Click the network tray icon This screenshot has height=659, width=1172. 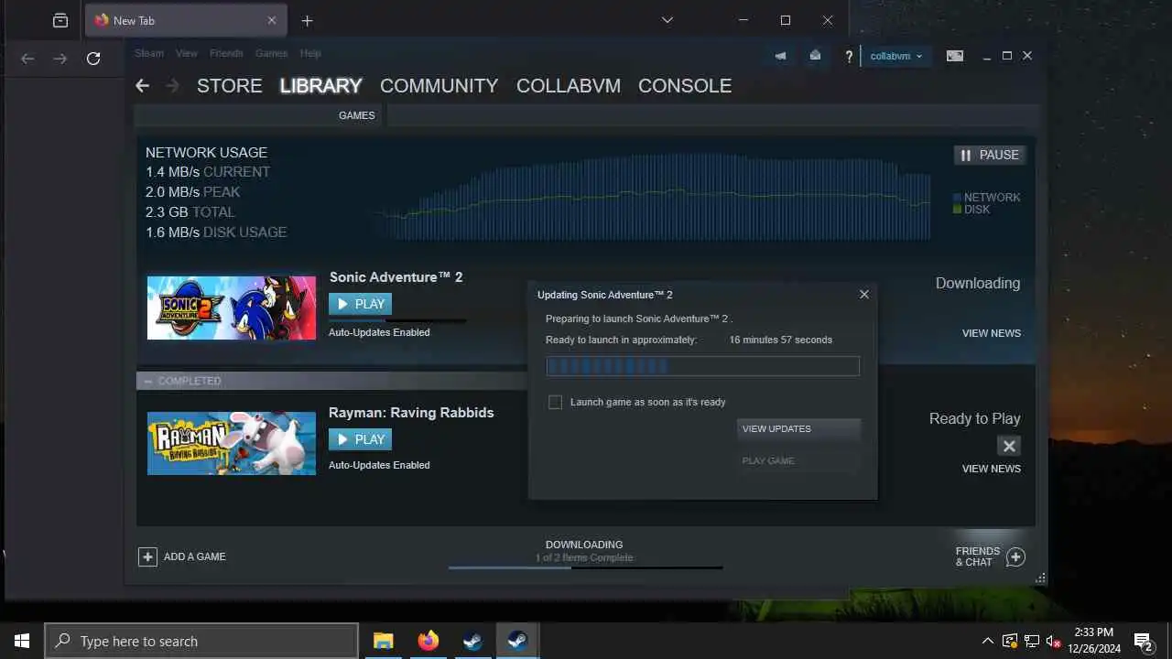(x=1032, y=641)
